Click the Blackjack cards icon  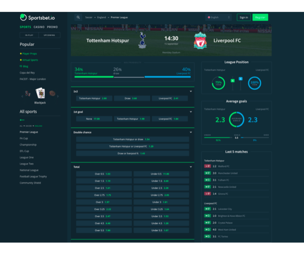click(40, 93)
